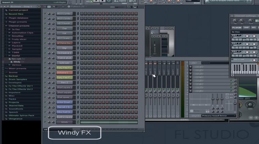259x144 pixels.
Task: Click the fifth step of the Hat channel
Action: 96,33
